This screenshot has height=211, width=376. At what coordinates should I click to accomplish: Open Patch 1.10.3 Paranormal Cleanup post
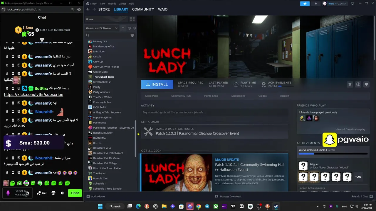(214, 131)
